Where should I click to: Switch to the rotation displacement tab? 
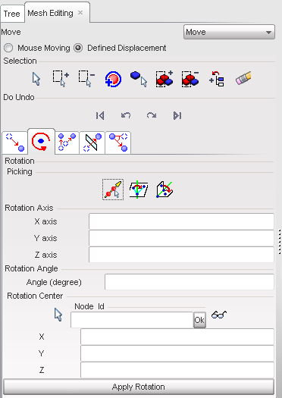tap(41, 142)
